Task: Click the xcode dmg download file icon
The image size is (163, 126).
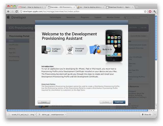Action: click(9, 115)
